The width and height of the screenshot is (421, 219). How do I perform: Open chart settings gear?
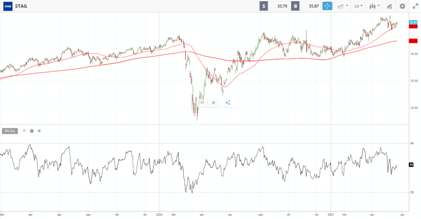(402, 6)
